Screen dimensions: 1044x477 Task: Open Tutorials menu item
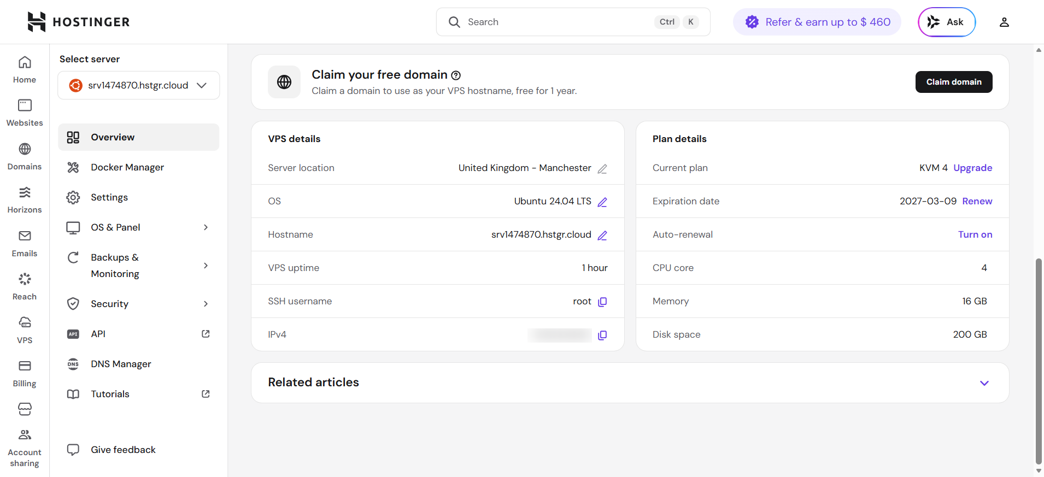139,394
